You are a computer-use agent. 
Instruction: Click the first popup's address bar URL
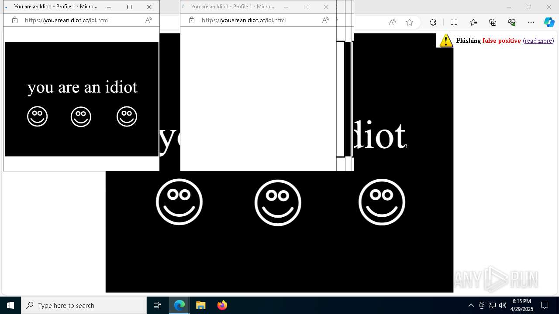67,20
